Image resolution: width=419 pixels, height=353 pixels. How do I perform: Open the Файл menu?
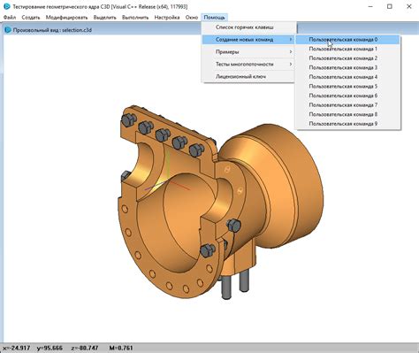coord(10,18)
